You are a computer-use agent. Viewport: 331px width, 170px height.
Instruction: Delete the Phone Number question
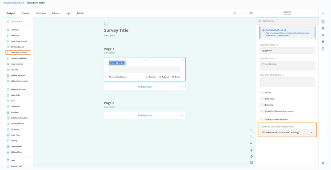point(176,77)
